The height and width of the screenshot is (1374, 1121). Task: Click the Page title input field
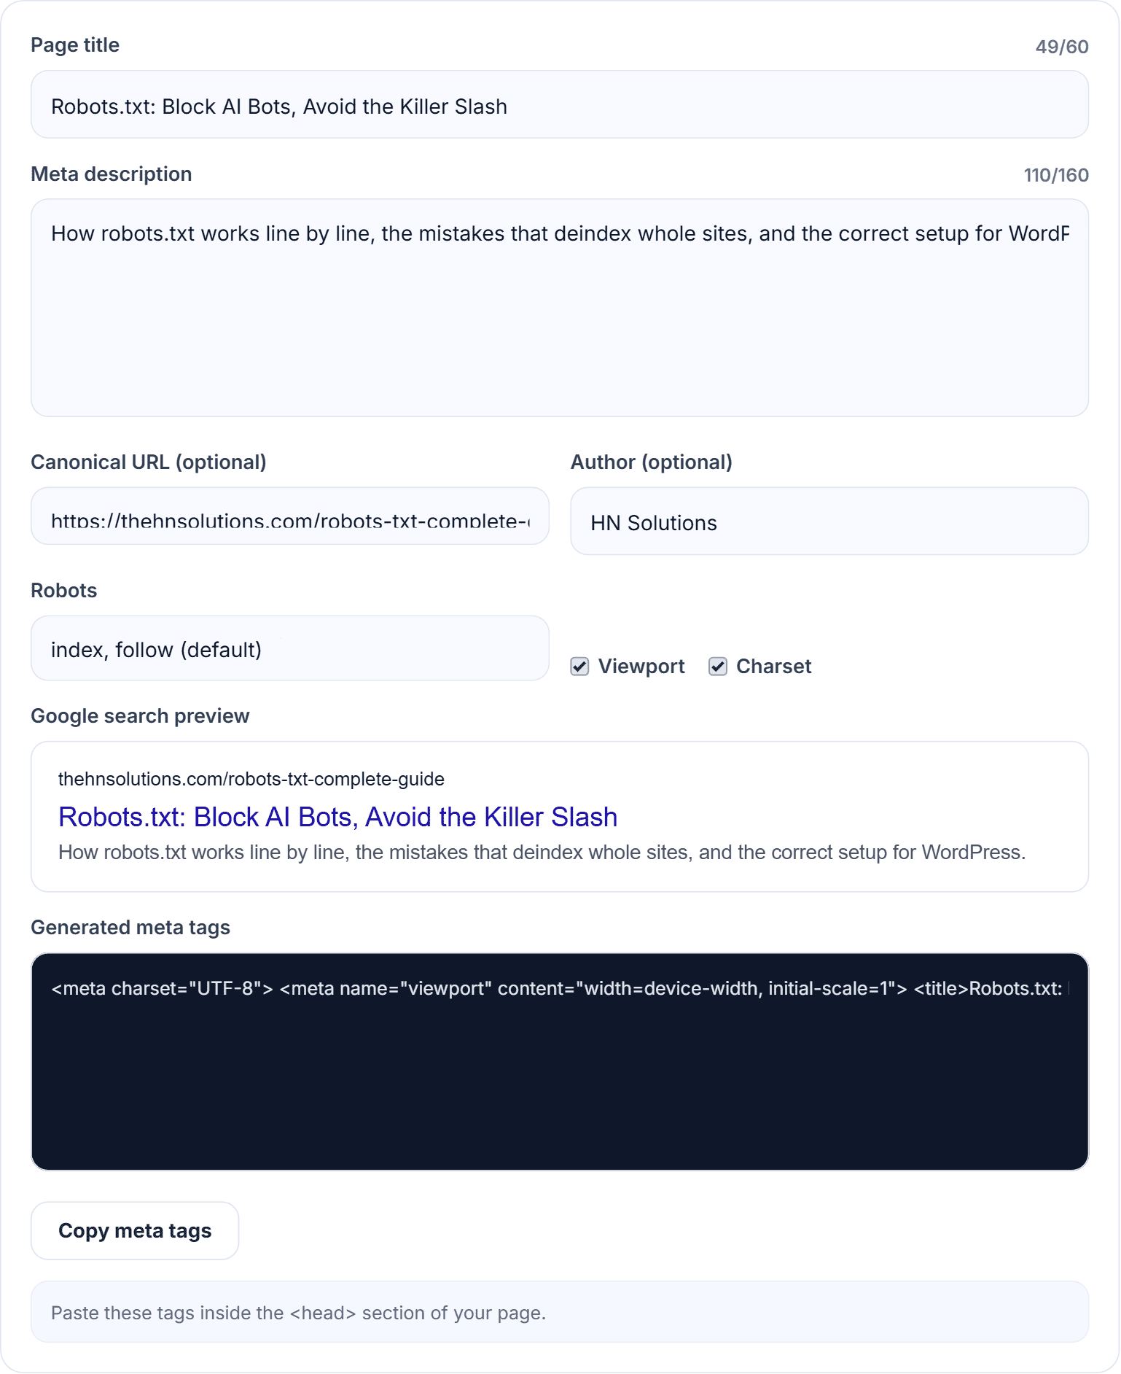559,104
